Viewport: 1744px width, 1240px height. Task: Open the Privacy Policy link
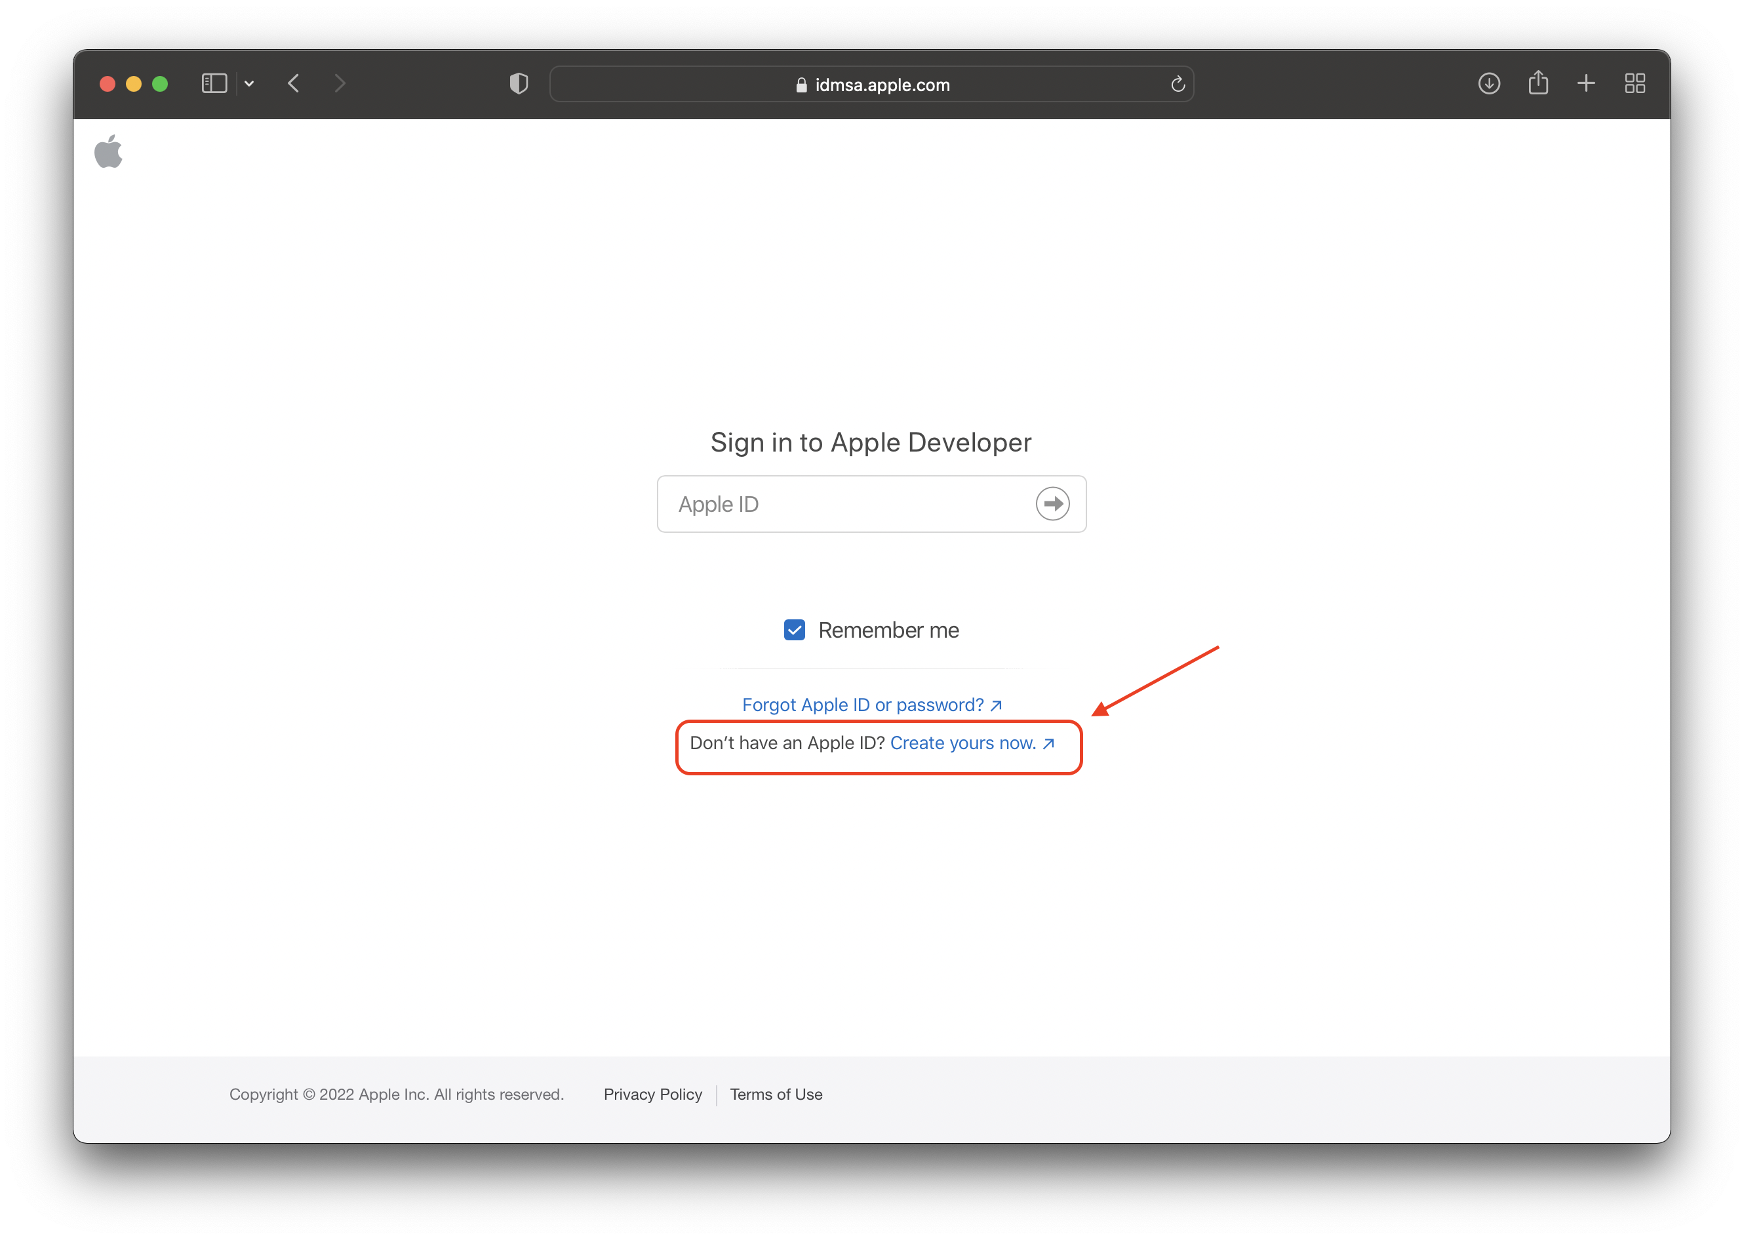point(652,1094)
